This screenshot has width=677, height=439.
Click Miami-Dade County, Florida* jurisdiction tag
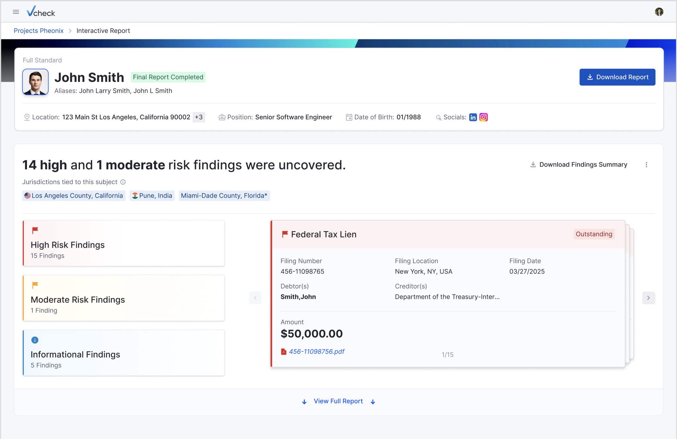[x=224, y=196]
